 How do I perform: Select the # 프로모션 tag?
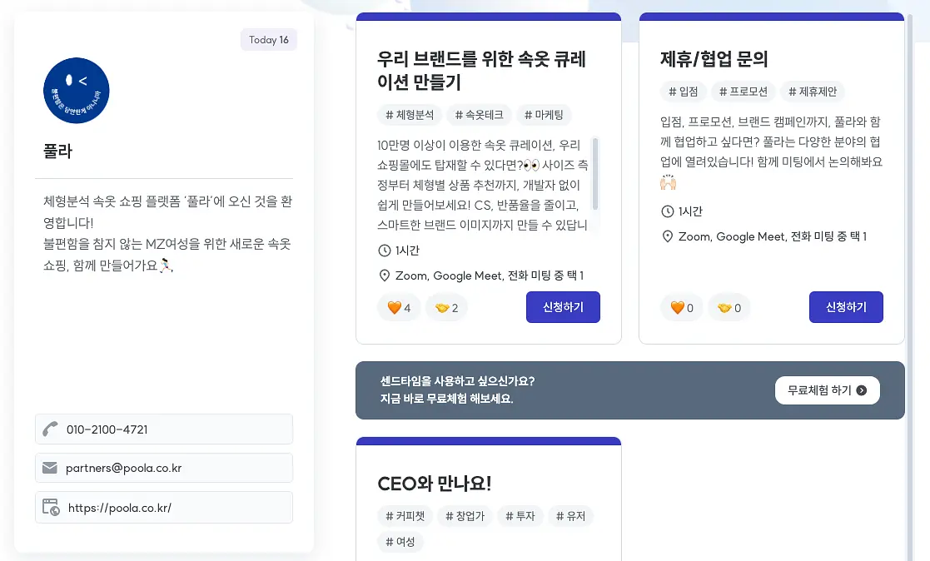[744, 92]
